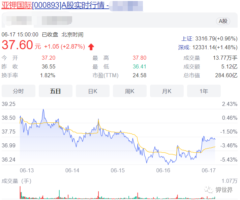
Task: Switch to the 分时 chart tab
Action: coord(18,91)
